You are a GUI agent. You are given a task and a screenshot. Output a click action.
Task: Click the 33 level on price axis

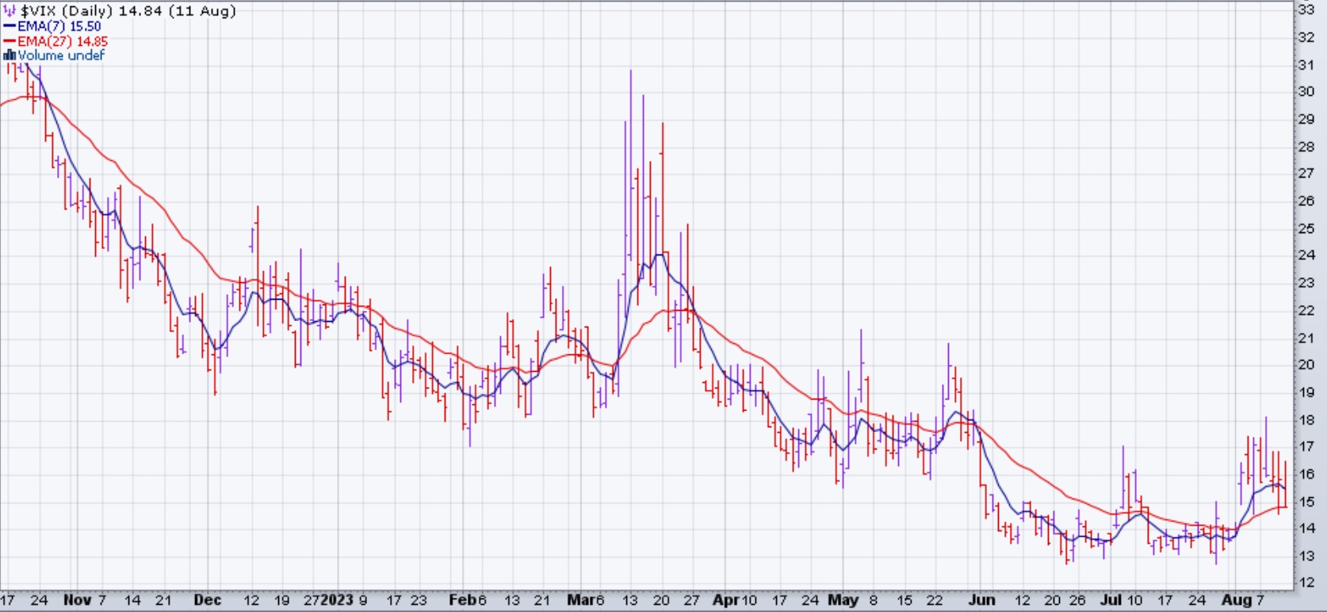(x=1306, y=10)
